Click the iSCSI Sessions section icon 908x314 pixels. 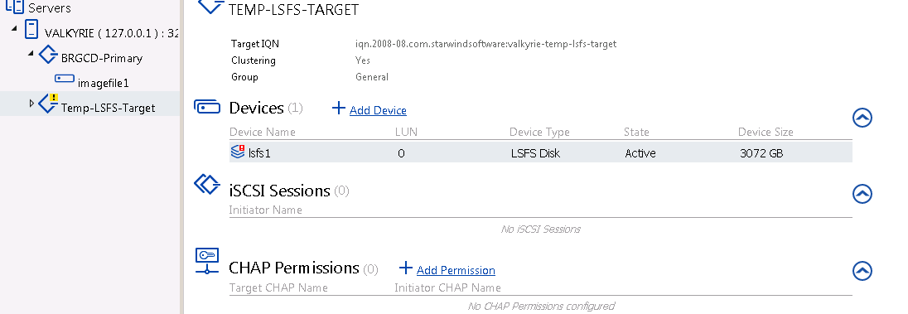point(207,184)
